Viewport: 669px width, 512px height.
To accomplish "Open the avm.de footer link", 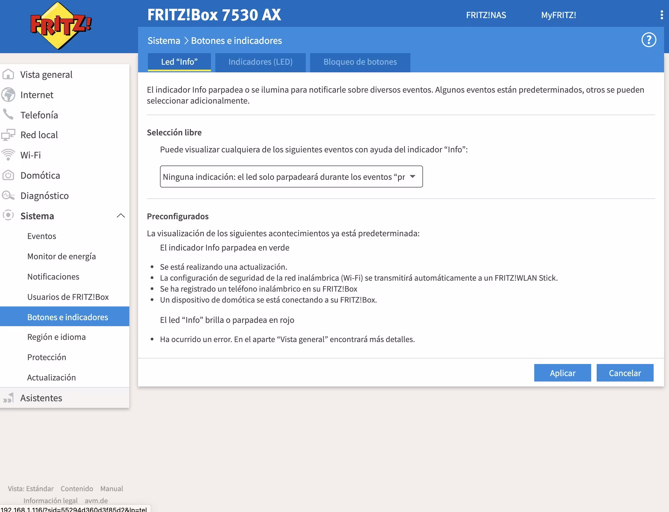I will 96,500.
